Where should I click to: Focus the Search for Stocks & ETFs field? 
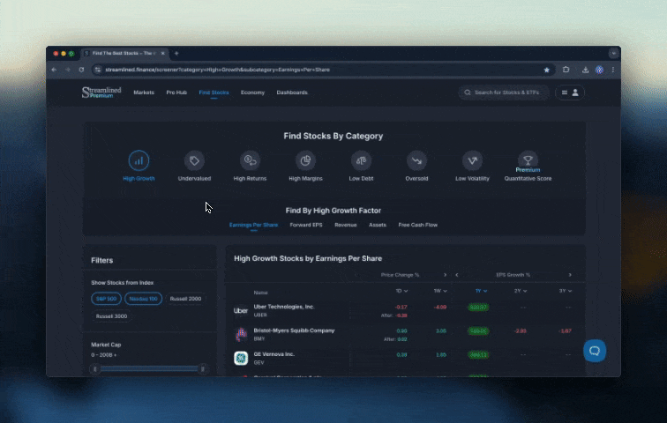click(x=504, y=93)
